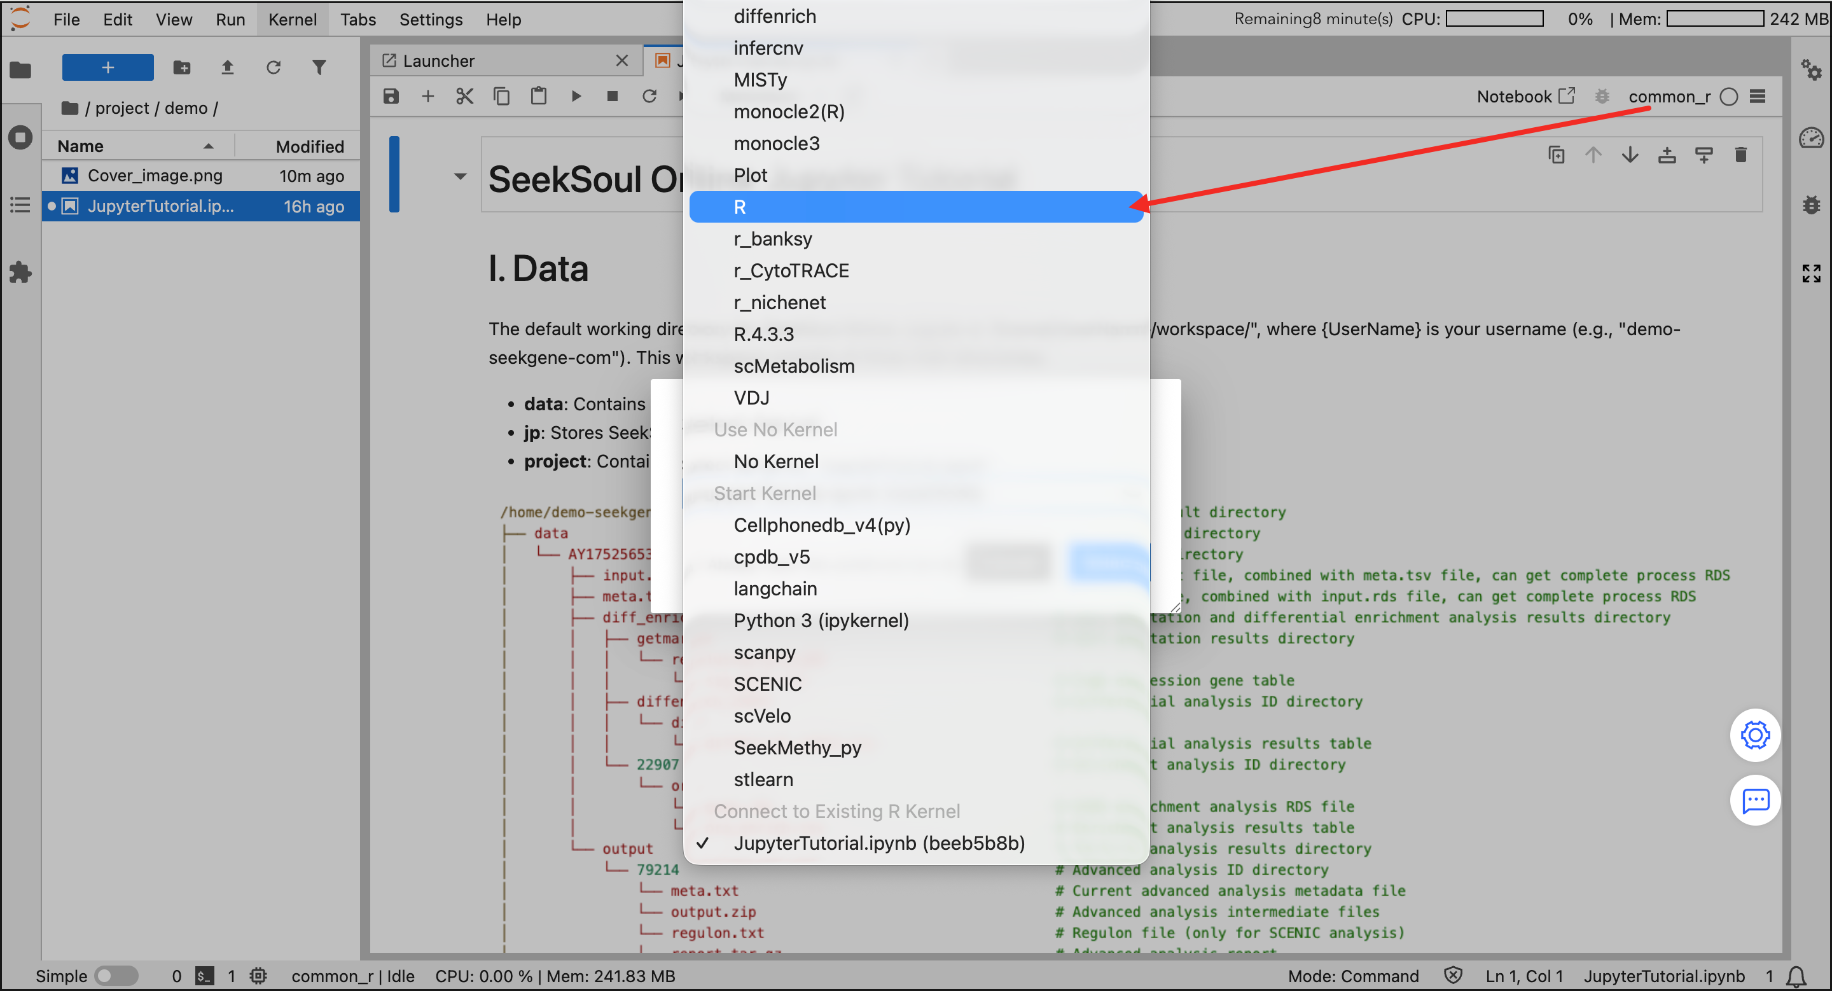Open the Cover_image.png file

coord(155,176)
